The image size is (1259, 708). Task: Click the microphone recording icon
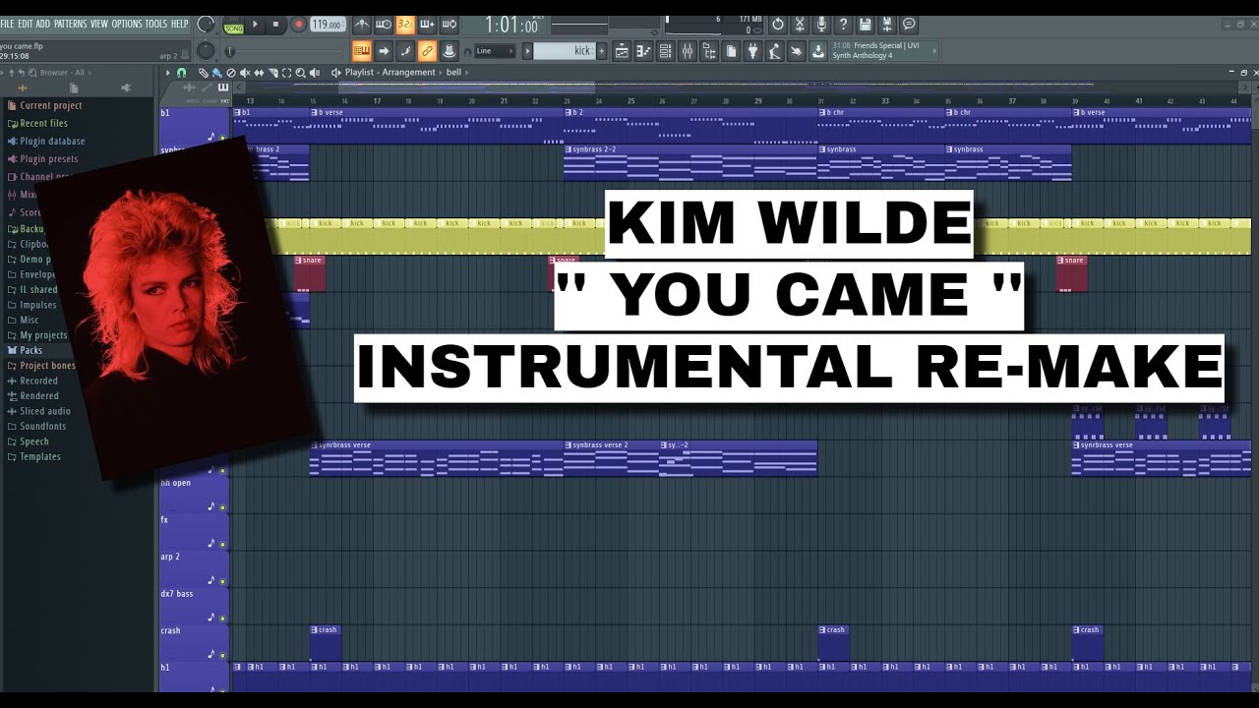tap(821, 24)
